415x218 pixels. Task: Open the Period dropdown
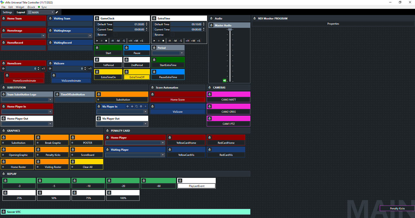(x=181, y=53)
